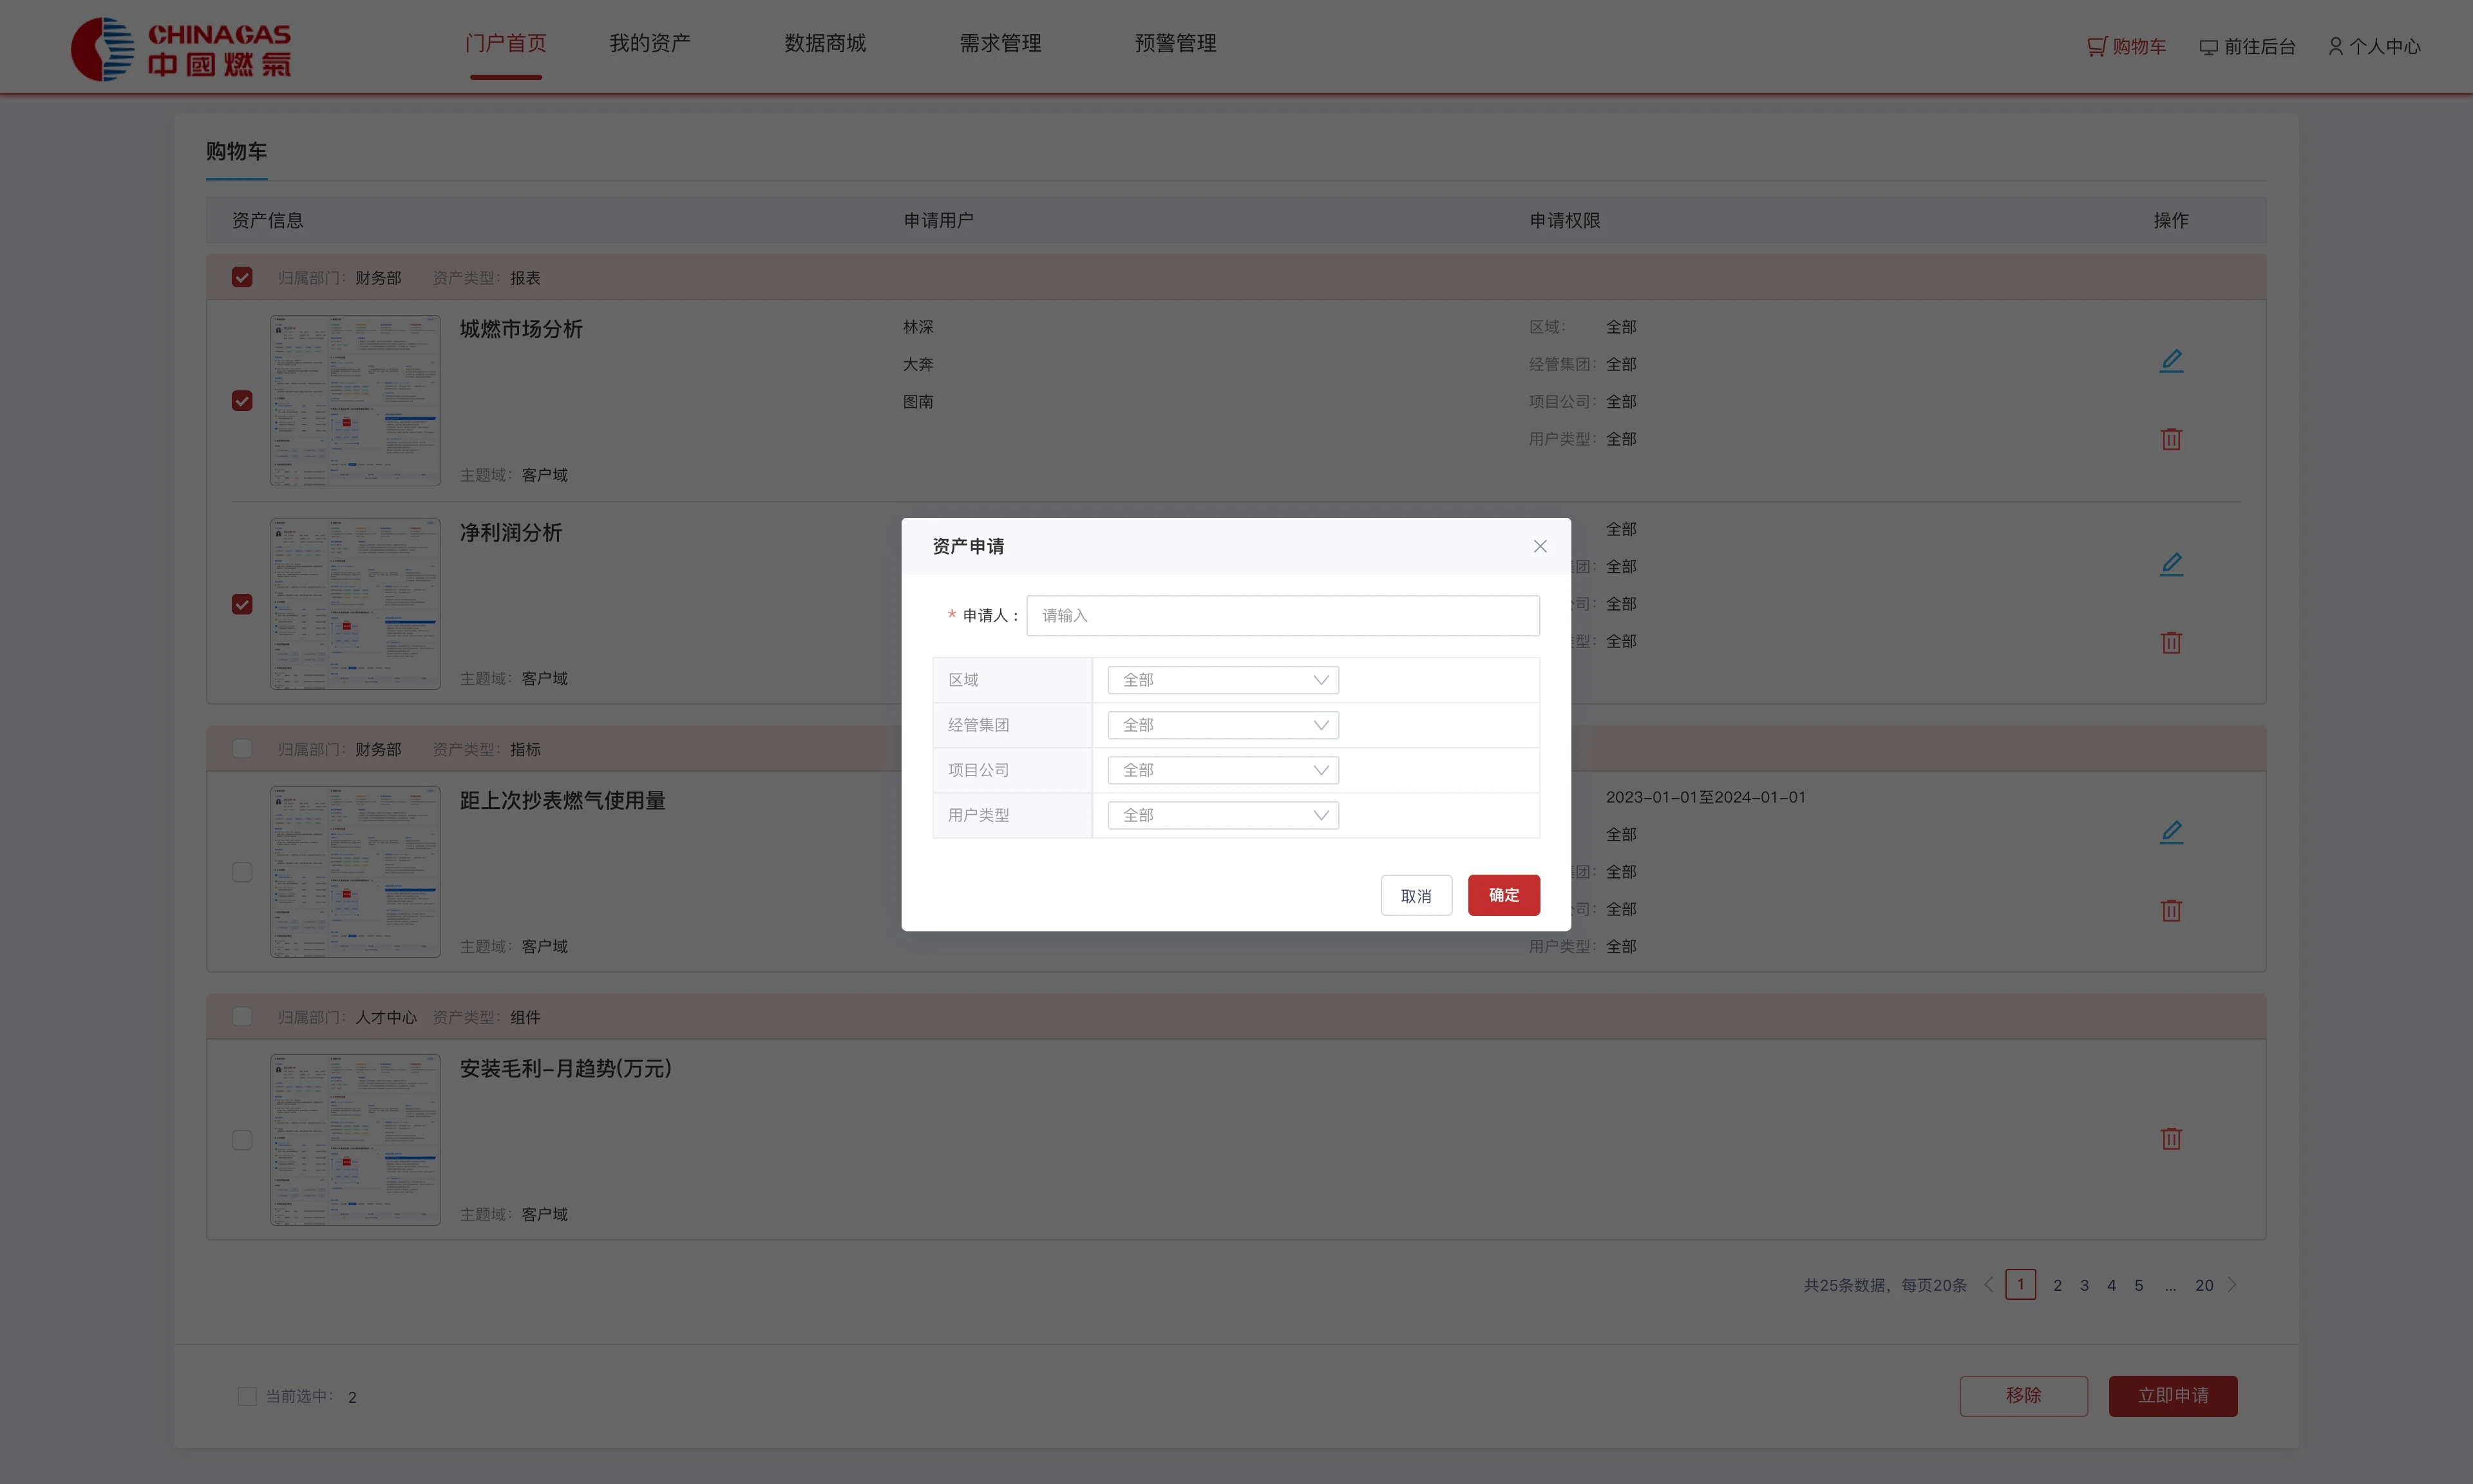Click the 前往后台 monitor icon link
2473x1484 pixels.
(2247, 46)
